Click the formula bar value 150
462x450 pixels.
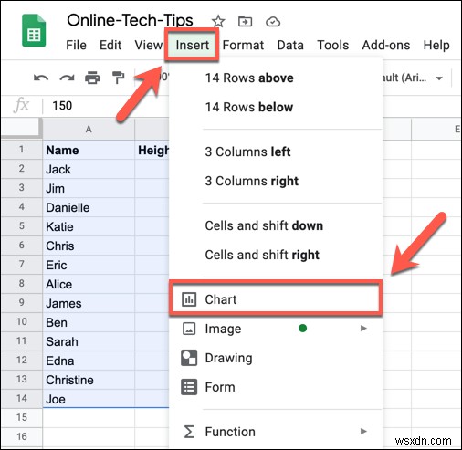[x=62, y=106]
